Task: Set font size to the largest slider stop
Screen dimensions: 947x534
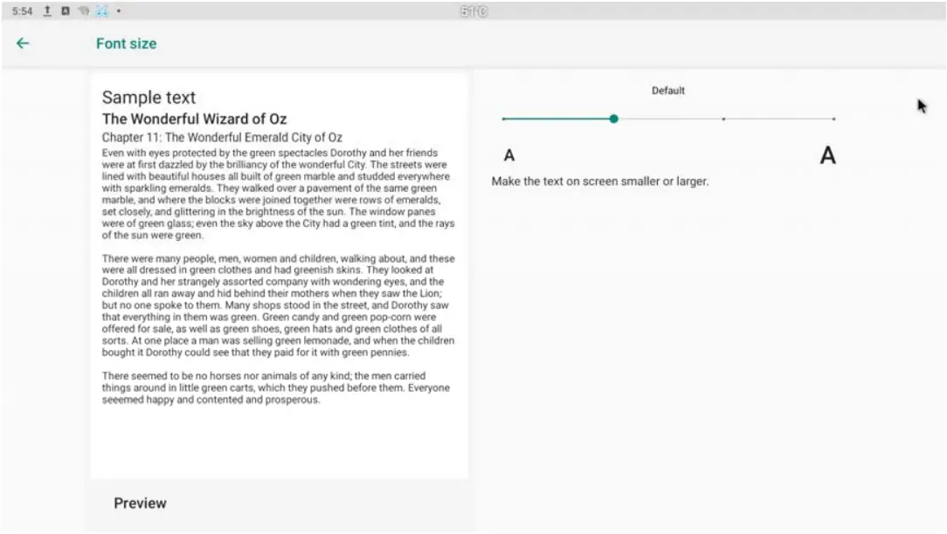Action: 833,119
